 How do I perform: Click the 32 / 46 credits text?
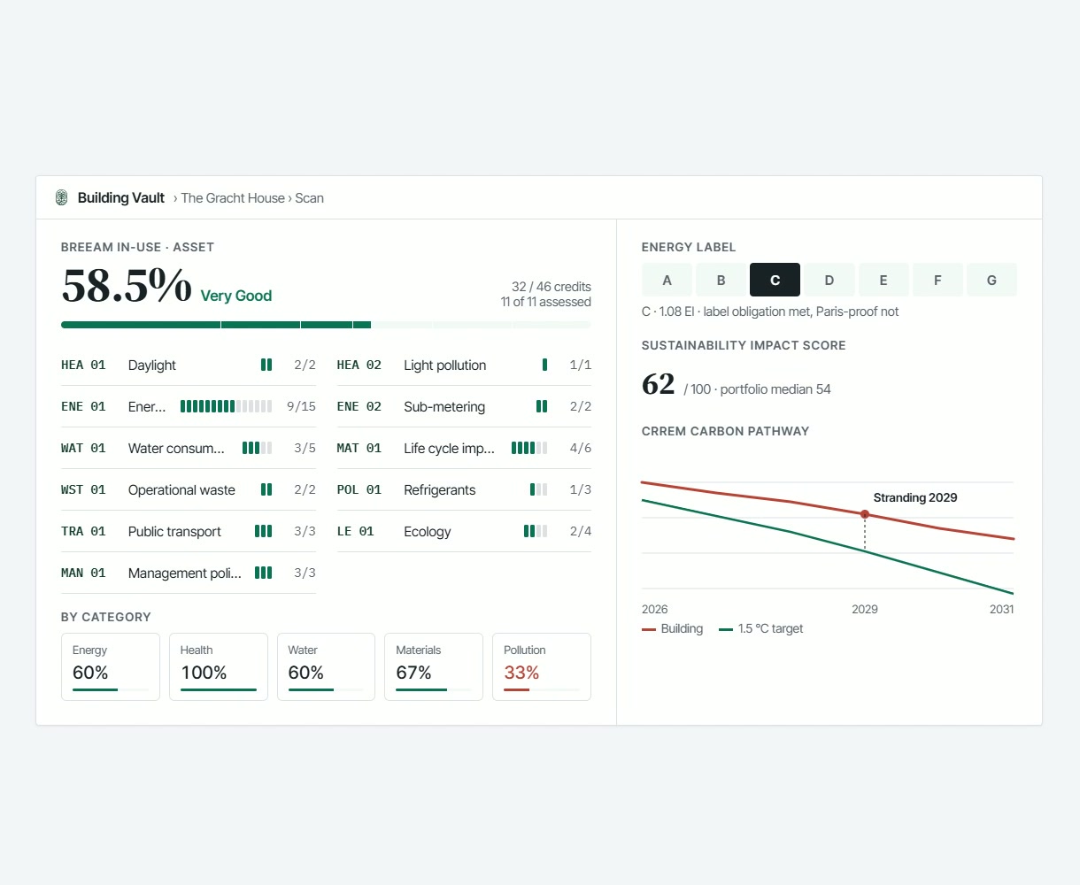coord(552,287)
